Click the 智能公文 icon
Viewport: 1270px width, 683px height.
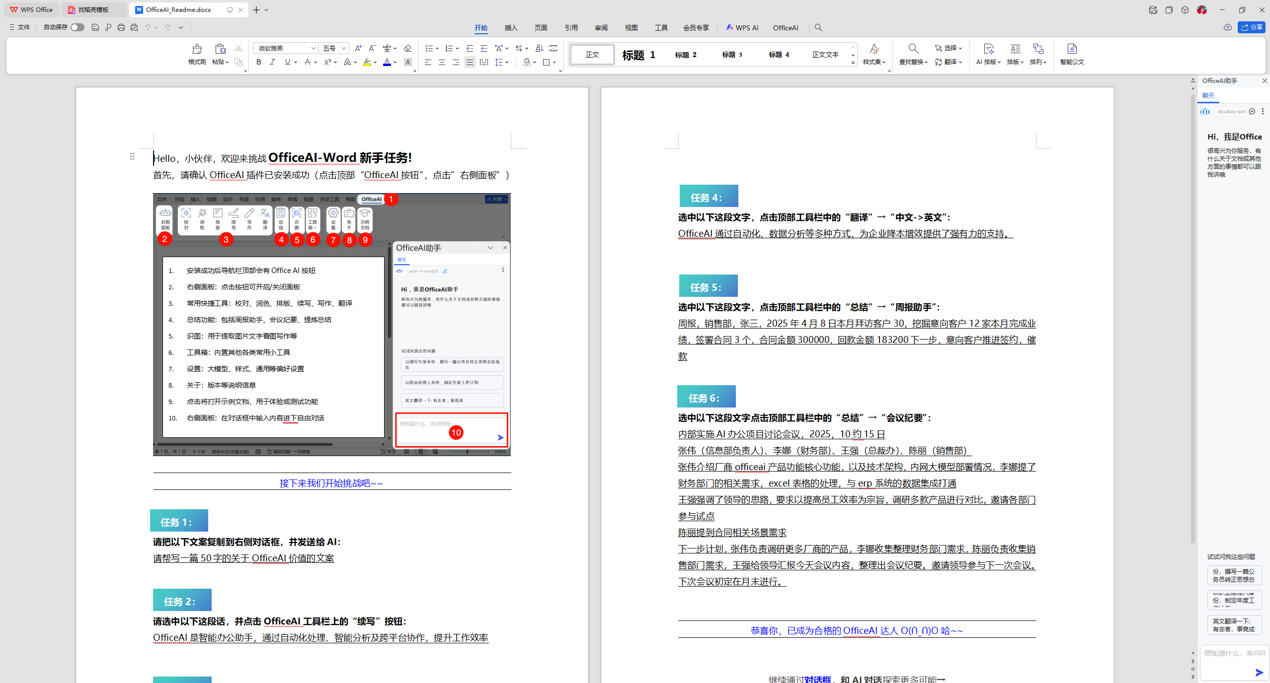[1072, 49]
